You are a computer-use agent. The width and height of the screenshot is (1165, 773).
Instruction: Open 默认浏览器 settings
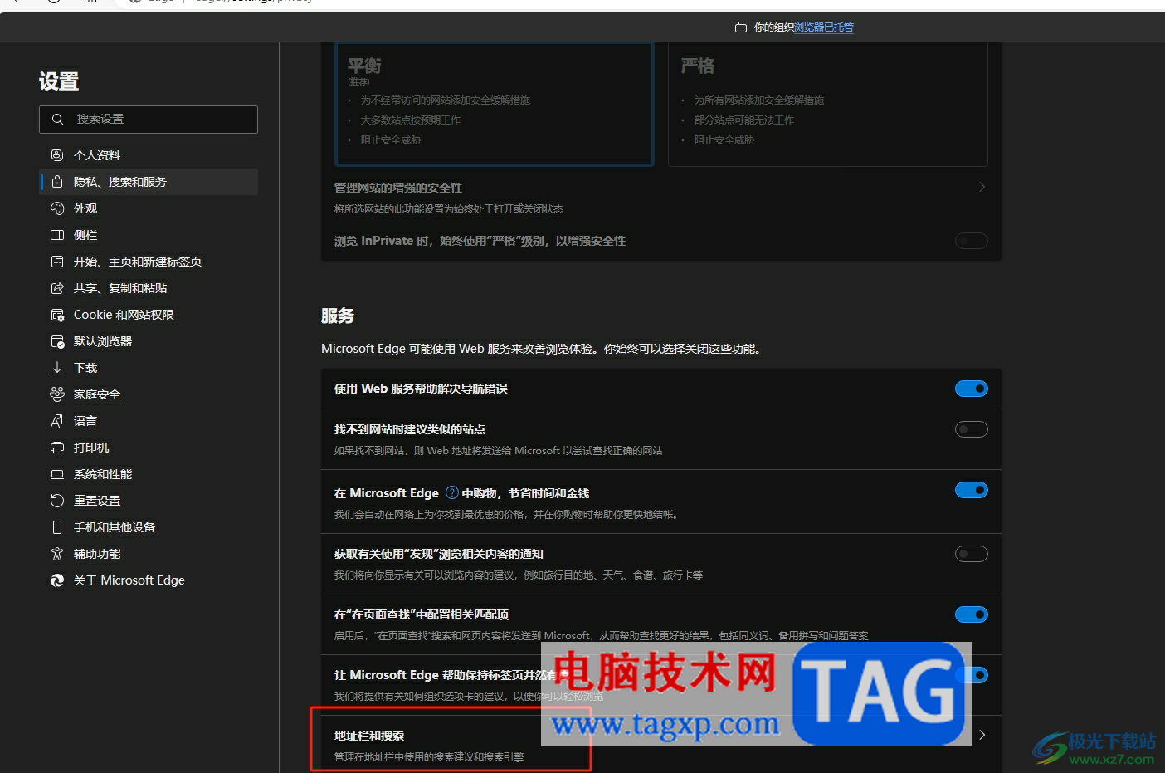149,341
